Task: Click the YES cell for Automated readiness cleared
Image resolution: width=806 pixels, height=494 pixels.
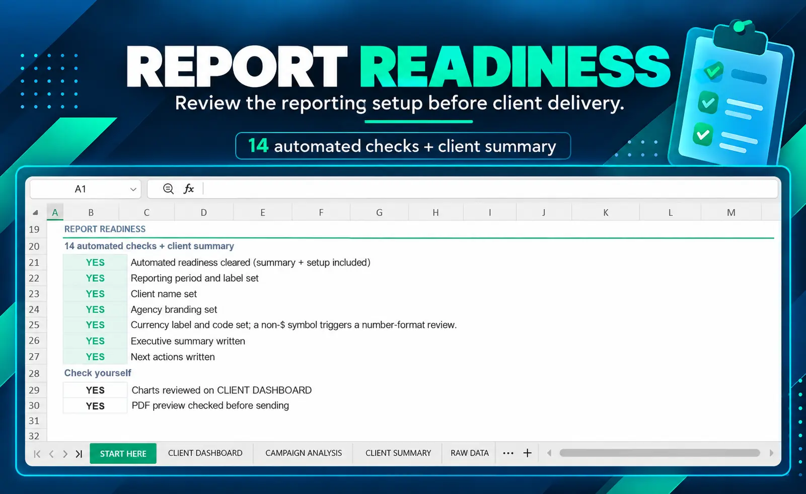Action: point(95,263)
